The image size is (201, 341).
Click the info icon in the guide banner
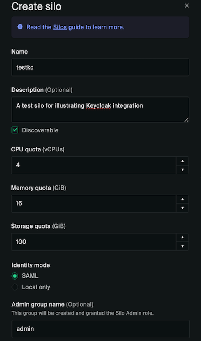pyautogui.click(x=20, y=27)
